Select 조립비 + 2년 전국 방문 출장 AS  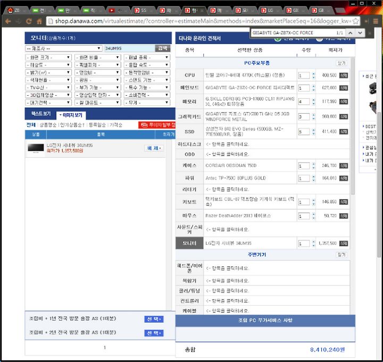click(154, 333)
